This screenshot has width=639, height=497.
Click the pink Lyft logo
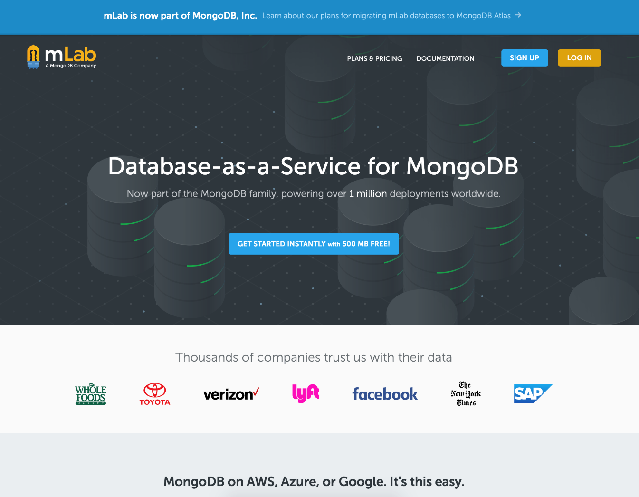305,393
